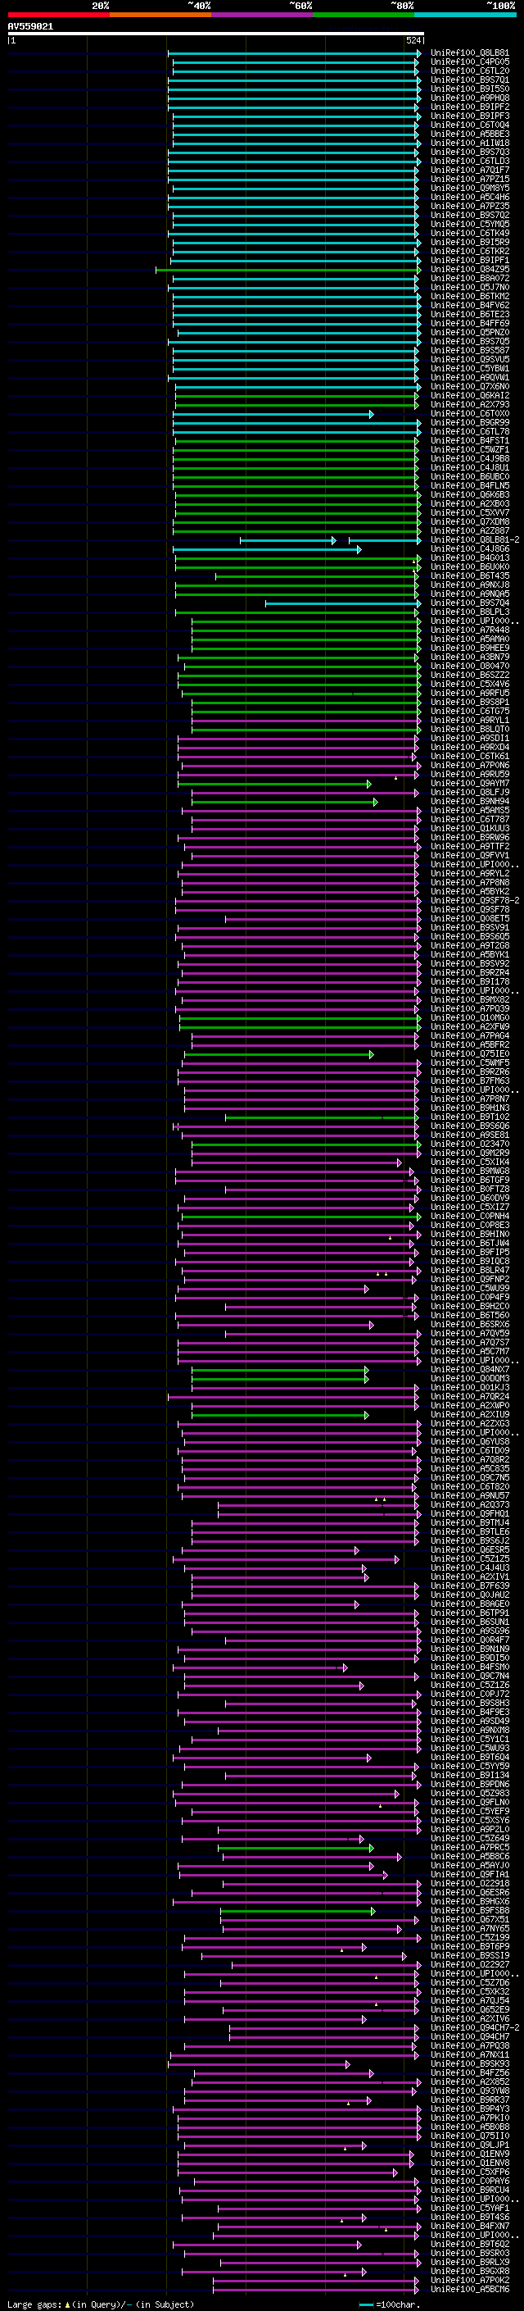Click the short cyan bar for UniRef100_C6TOXO

(273, 413)
